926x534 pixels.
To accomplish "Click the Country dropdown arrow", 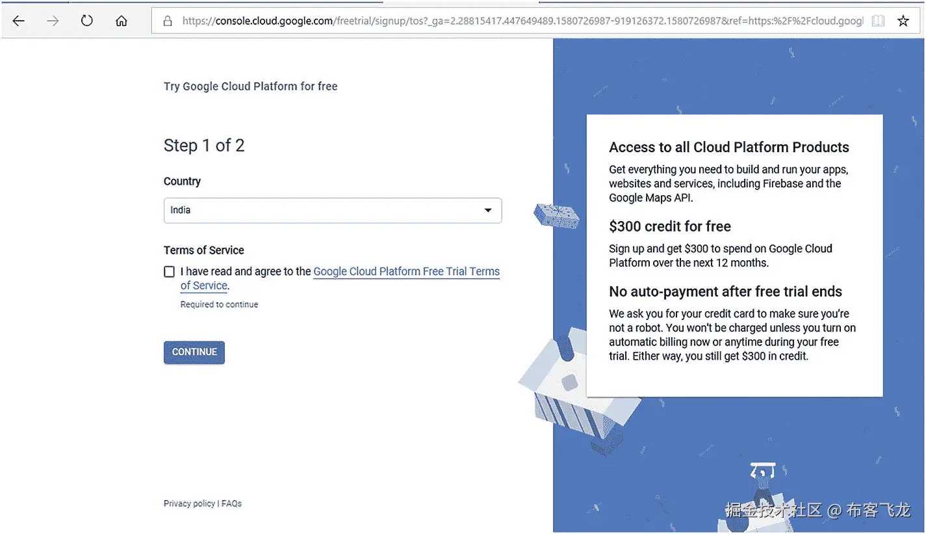I will point(488,211).
